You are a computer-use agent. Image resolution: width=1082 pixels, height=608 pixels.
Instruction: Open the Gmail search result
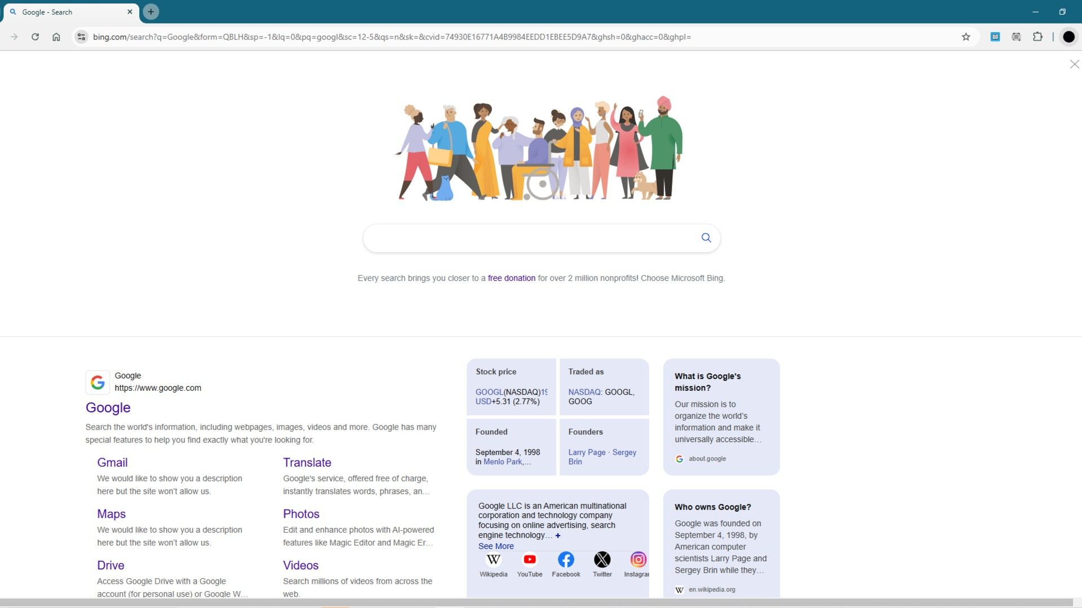click(x=112, y=462)
